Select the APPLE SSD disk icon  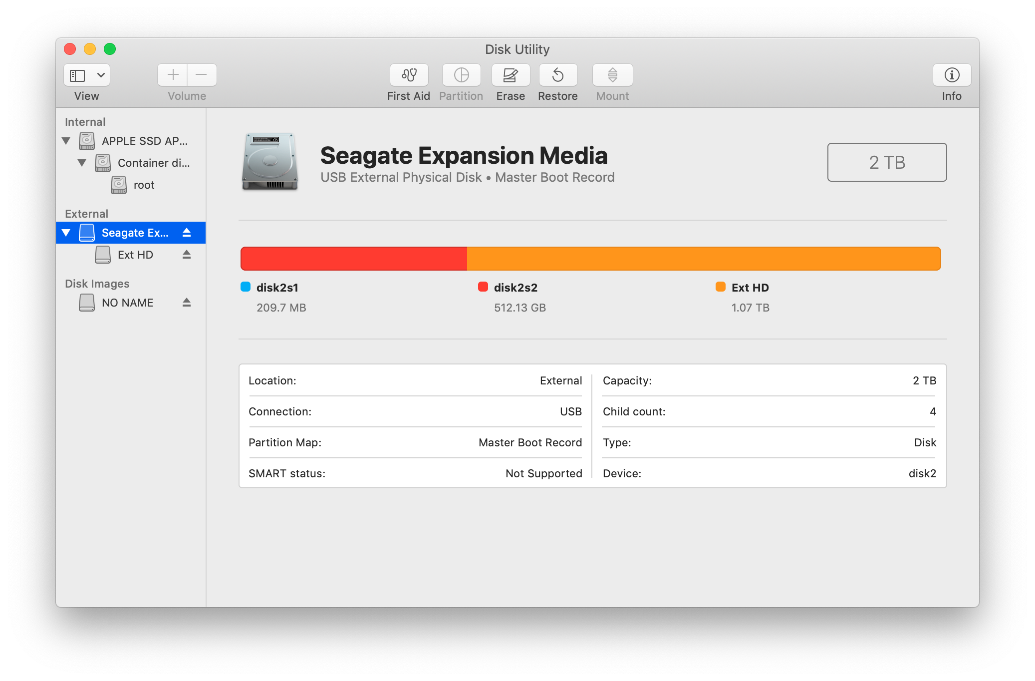tap(87, 141)
